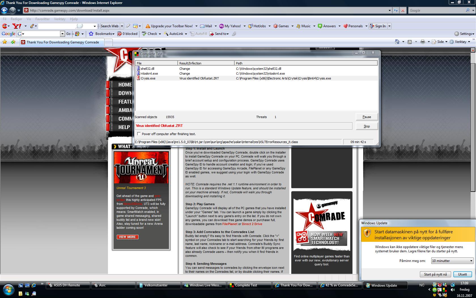Viewport: 476px width, 298px height.
Task: Expand the Upgrade your Toolbar Now dropdown
Action: pos(196,26)
